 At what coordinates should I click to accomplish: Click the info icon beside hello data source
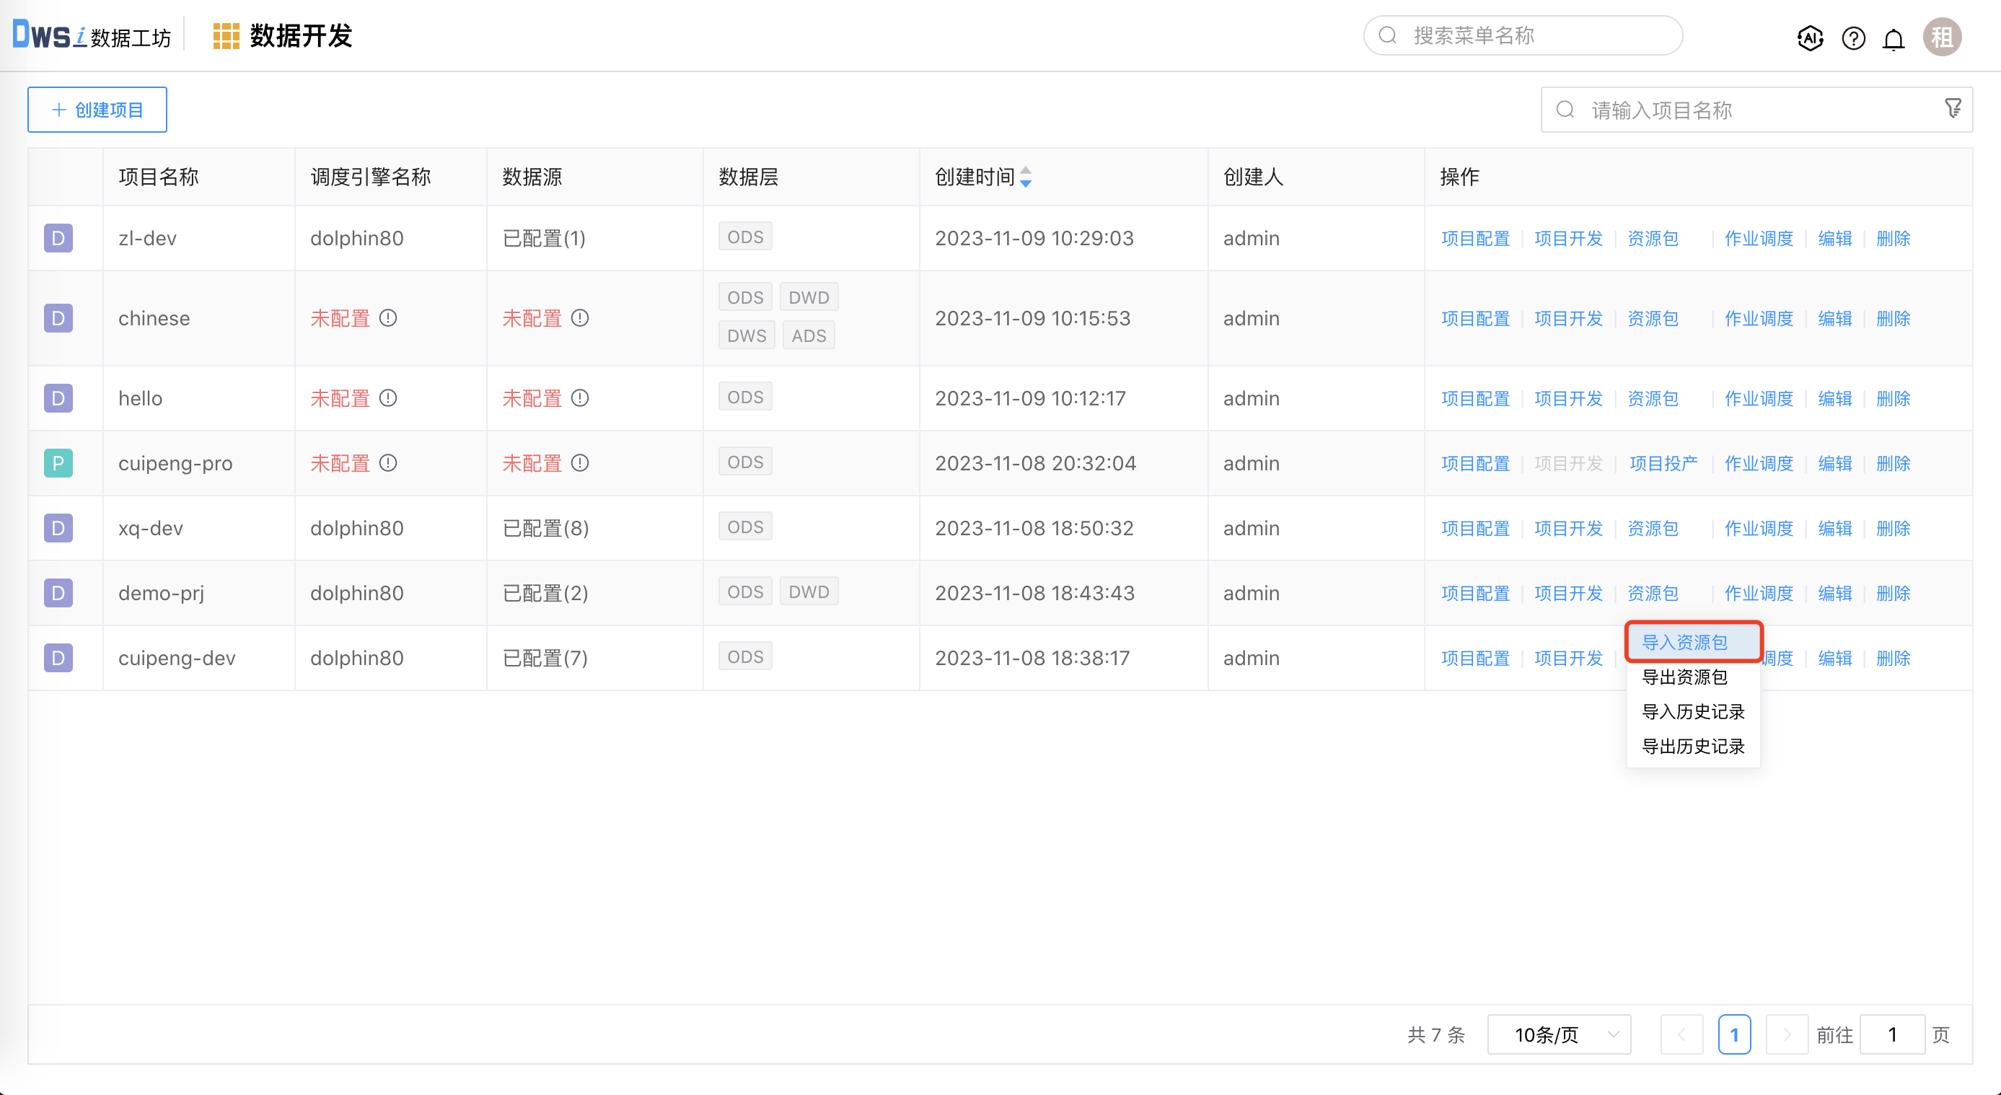[x=579, y=398]
